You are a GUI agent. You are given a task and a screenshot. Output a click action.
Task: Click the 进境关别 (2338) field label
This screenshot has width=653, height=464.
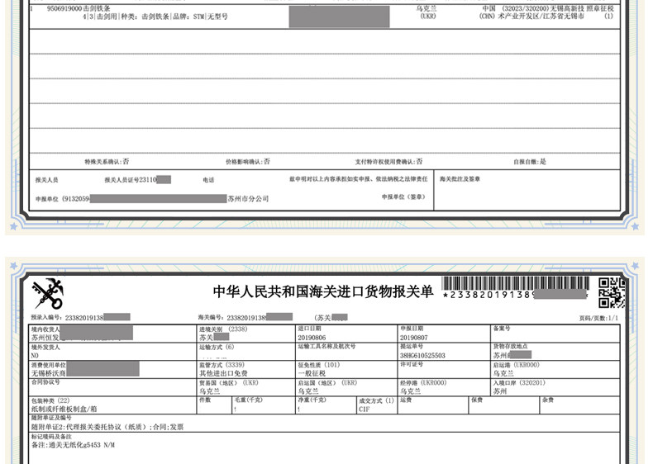[x=223, y=329]
